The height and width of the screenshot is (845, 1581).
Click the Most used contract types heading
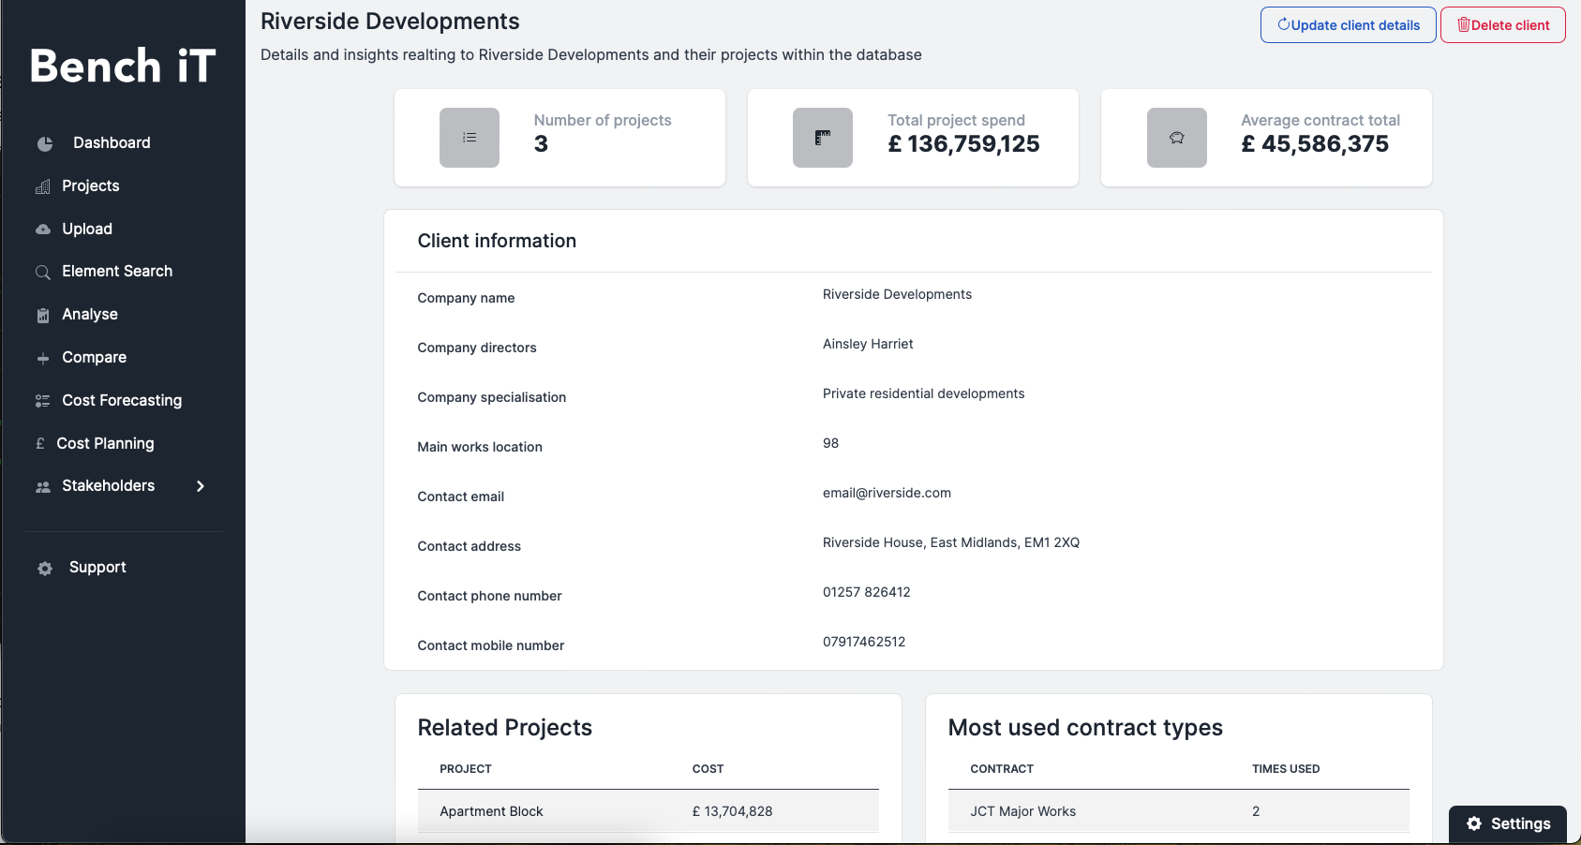1085,728
